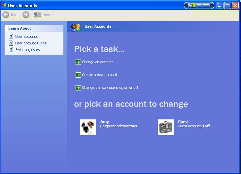
Task: Open the User account types help topic
Action: pos(31,43)
